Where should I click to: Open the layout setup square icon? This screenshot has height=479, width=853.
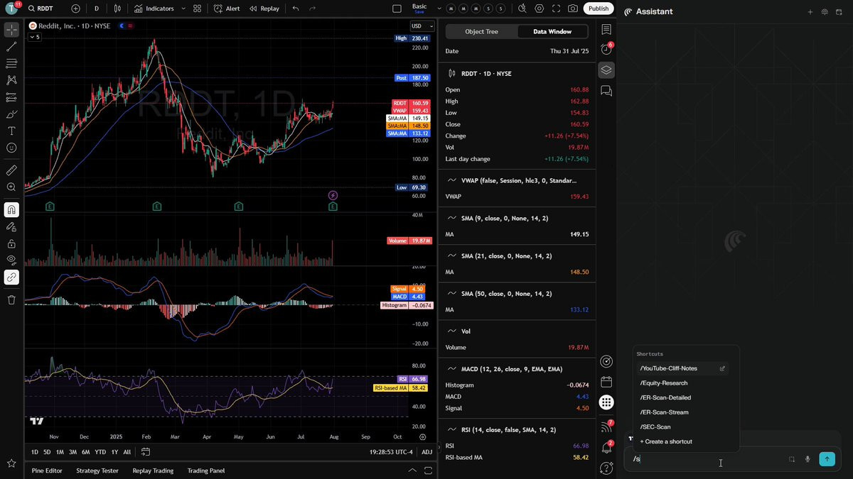coord(397,9)
